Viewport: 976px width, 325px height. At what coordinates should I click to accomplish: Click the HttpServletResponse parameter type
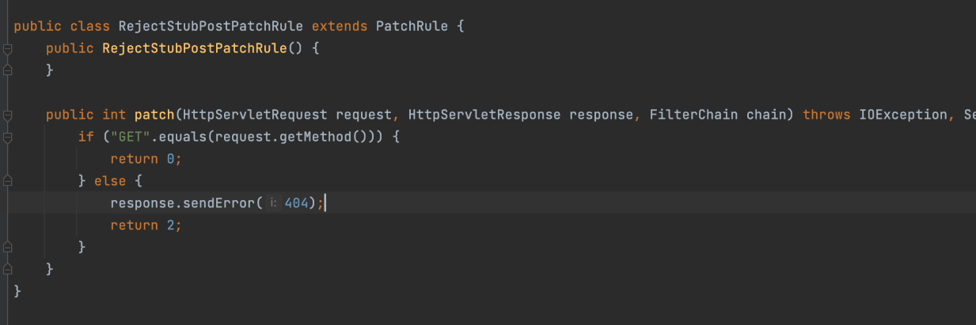coord(485,115)
